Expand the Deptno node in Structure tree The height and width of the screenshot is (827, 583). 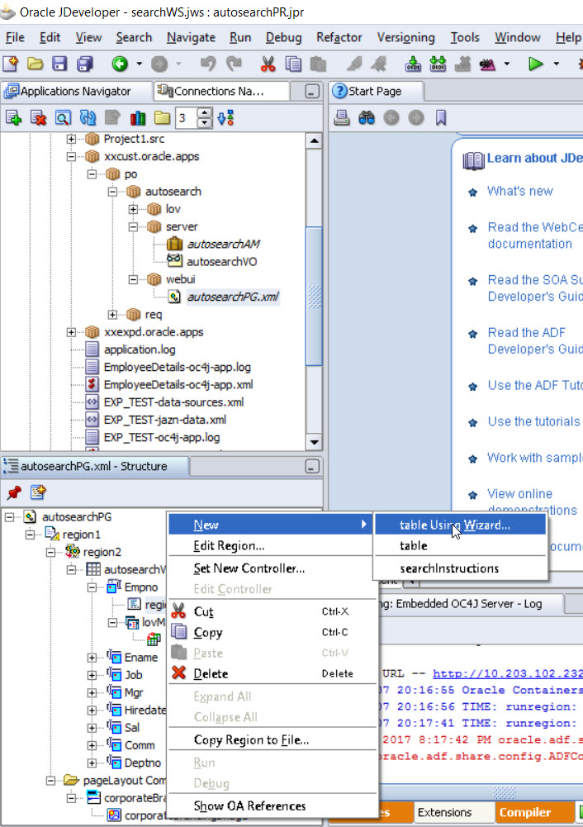click(92, 763)
